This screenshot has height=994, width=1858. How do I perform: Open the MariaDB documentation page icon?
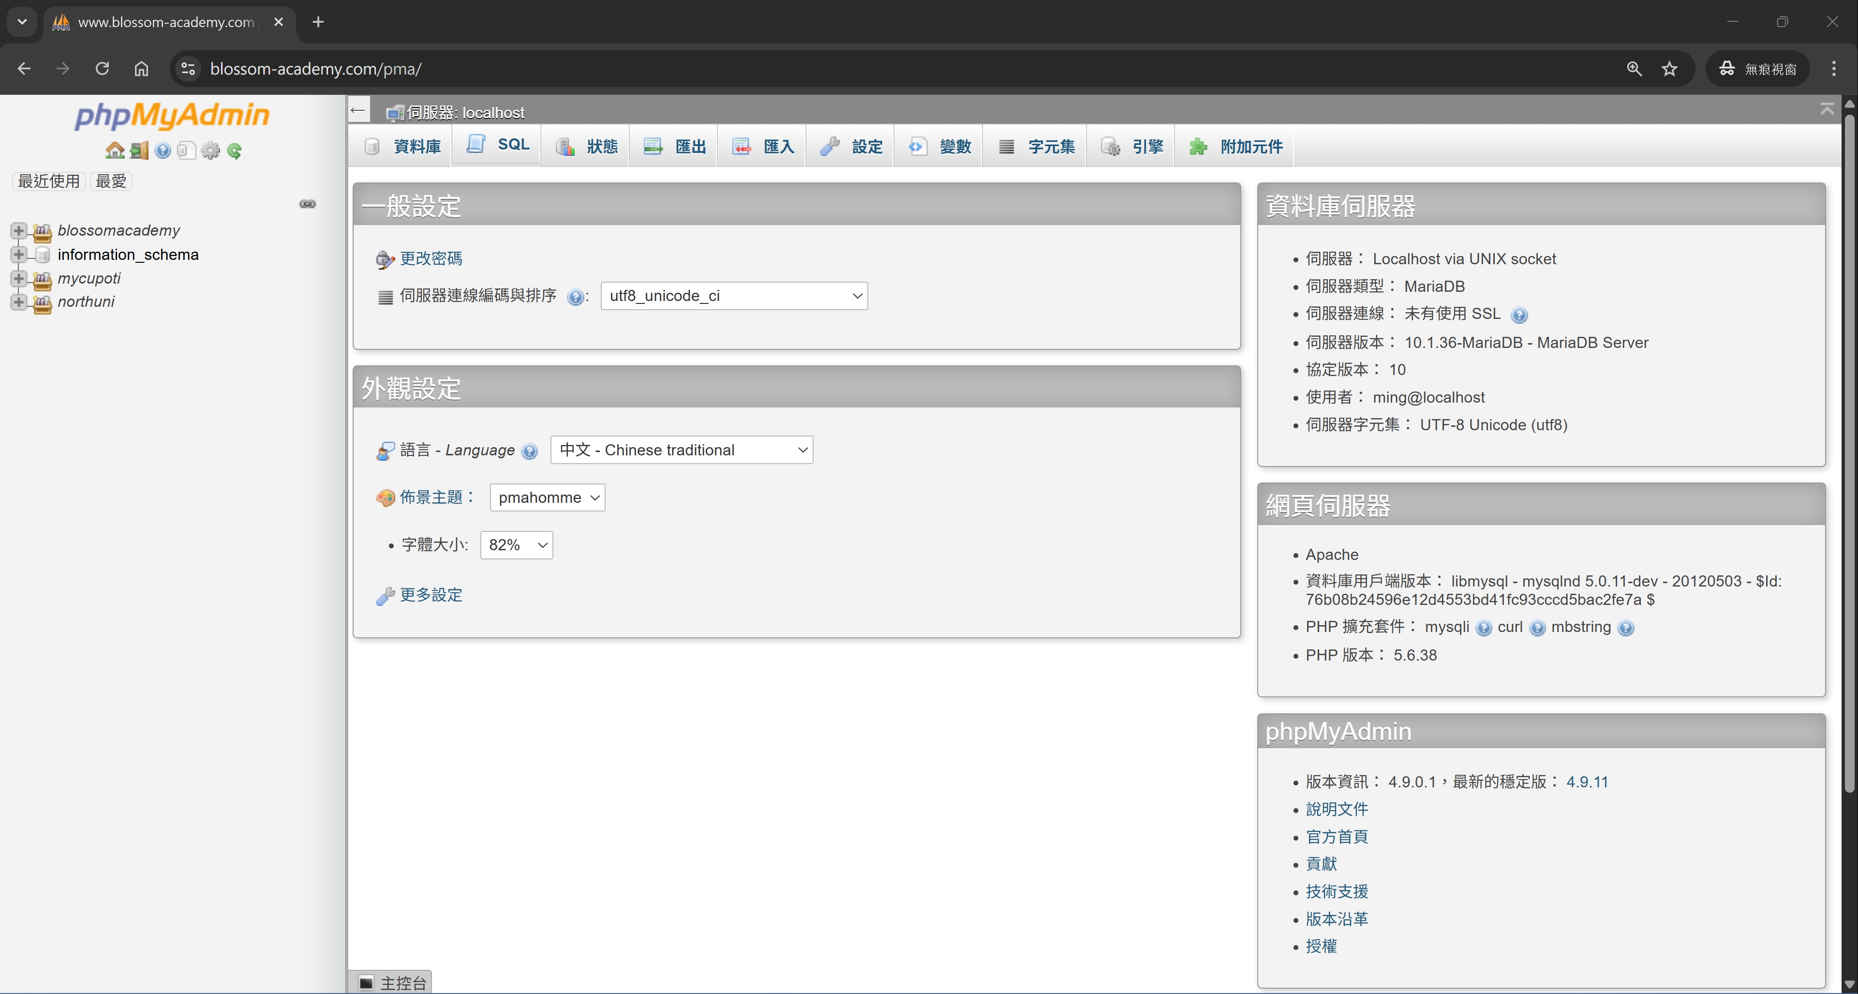pyautogui.click(x=186, y=151)
